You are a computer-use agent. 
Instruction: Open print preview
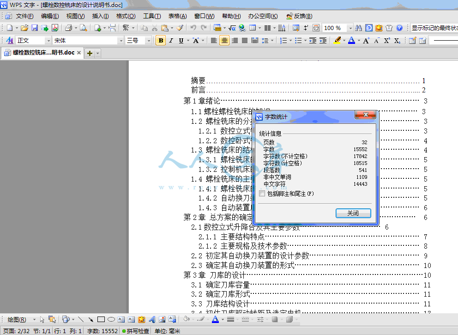(84, 28)
